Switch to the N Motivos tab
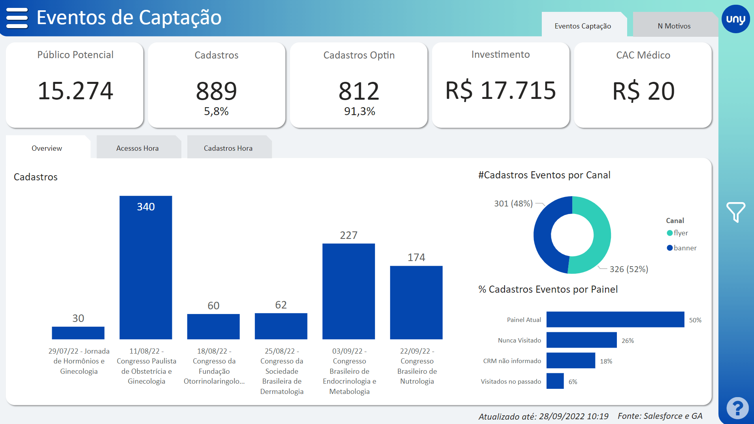 pos(674,26)
